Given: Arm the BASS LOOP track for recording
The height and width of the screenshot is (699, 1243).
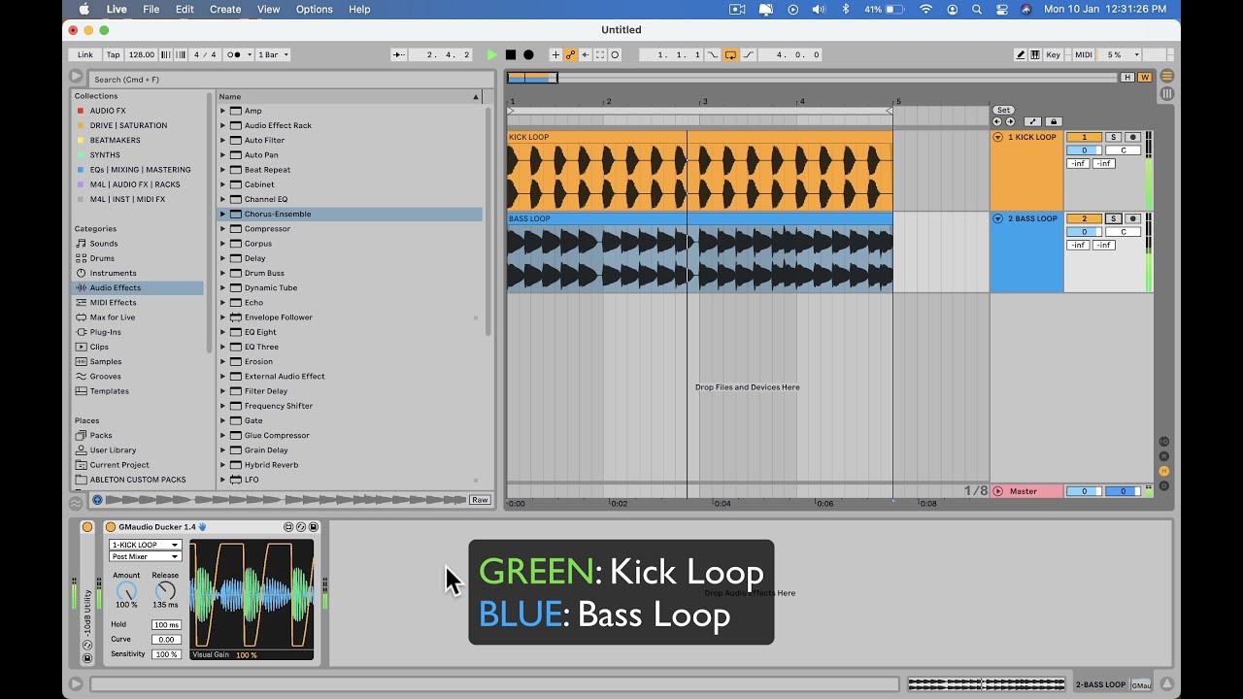Looking at the screenshot, I should tap(1132, 219).
